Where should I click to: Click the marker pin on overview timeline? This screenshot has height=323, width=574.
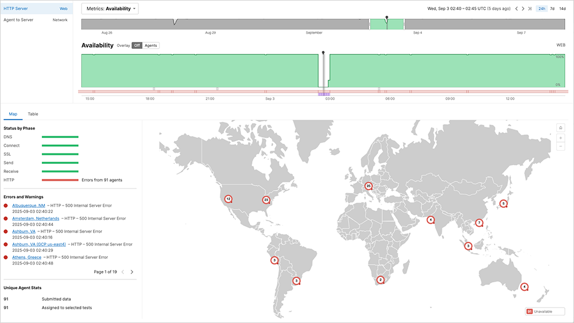click(x=386, y=18)
